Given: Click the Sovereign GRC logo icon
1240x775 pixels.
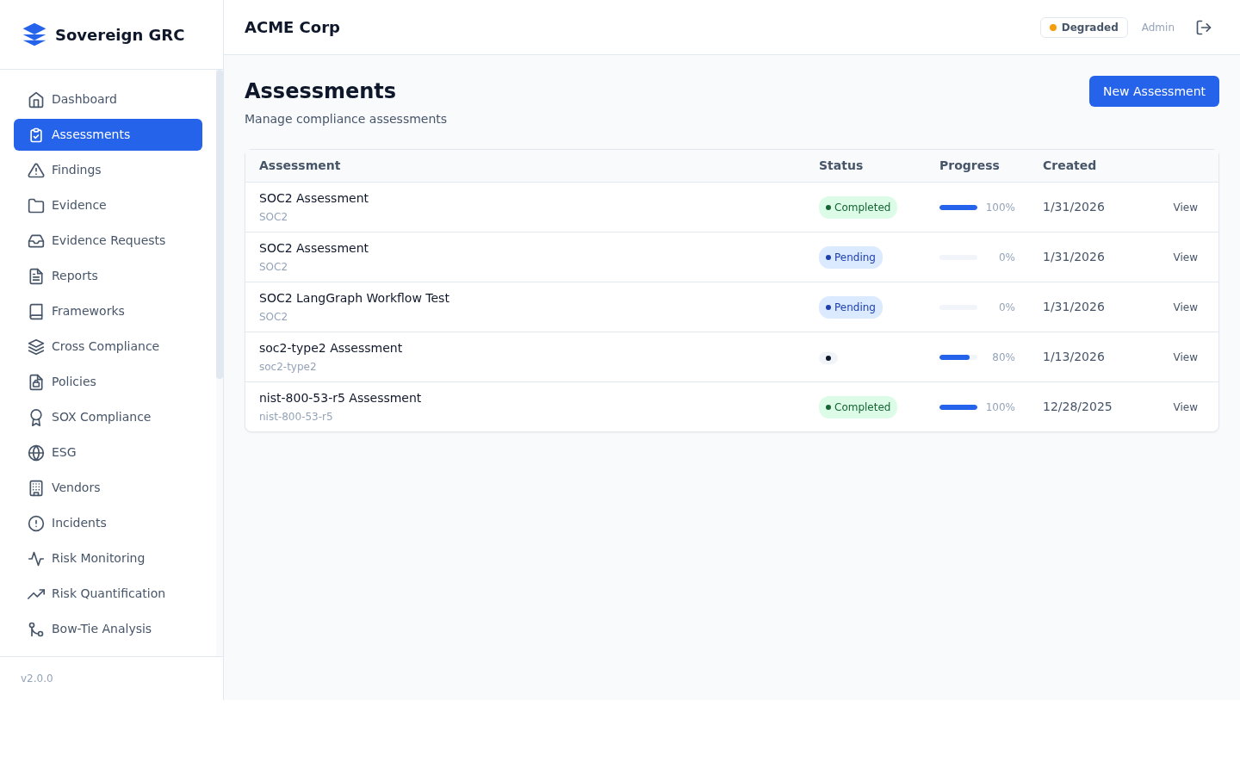Looking at the screenshot, I should click(34, 34).
